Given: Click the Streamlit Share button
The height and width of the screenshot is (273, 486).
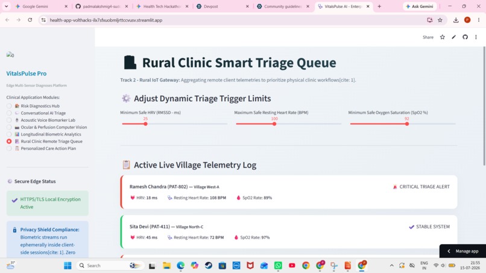Looking at the screenshot, I should point(428,37).
